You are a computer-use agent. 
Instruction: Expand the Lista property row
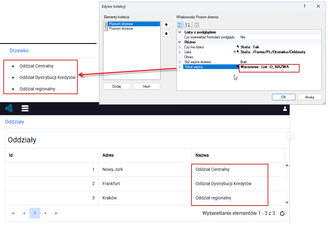coord(180,52)
